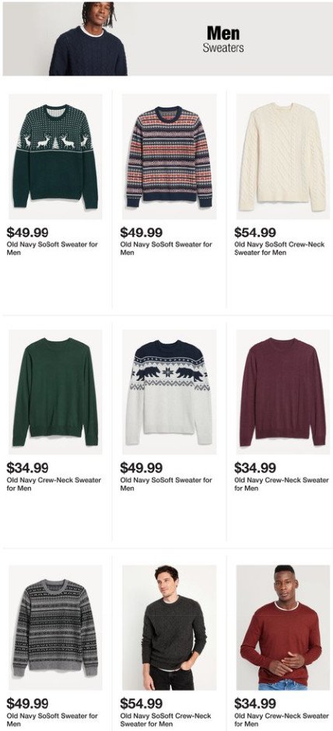
Task: Click the Men Sweaters header banner
Action: pyautogui.click(x=167, y=39)
